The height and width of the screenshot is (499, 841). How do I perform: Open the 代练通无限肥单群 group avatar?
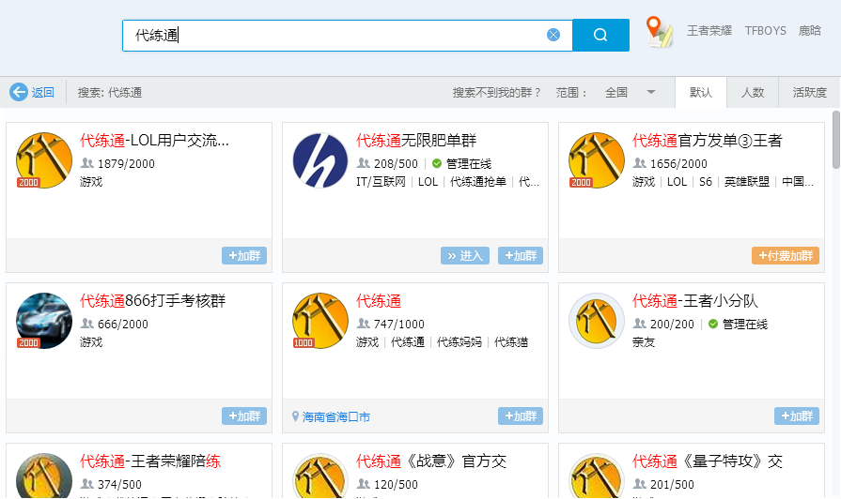click(x=320, y=160)
